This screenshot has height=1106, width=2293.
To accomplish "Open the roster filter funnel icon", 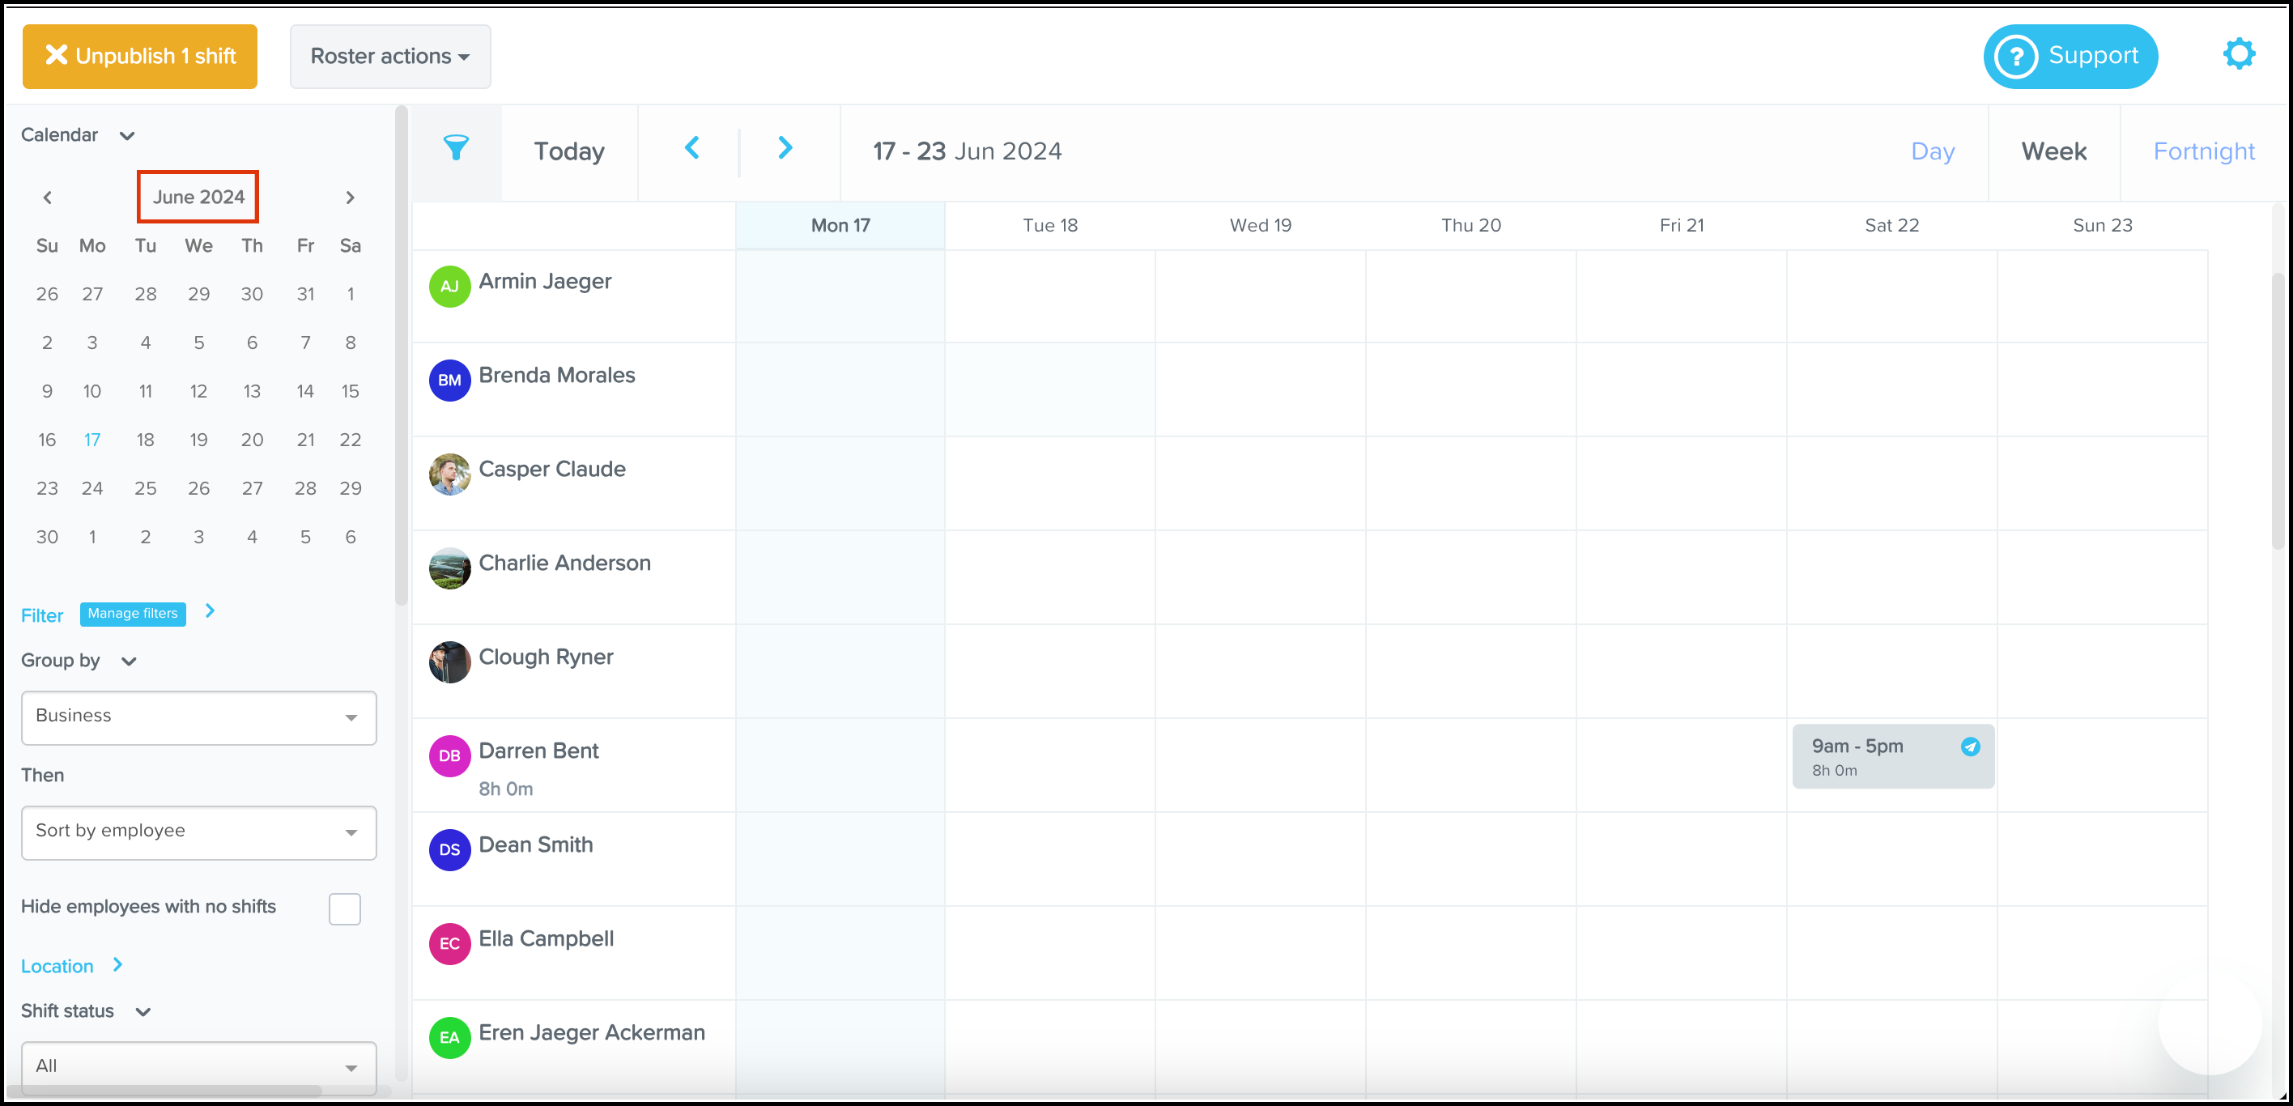I will pyautogui.click(x=456, y=149).
